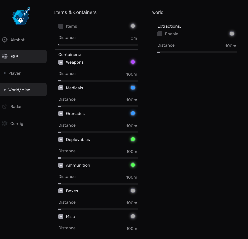Open the Radar dish icon section
Image resolution: width=248 pixels, height=239 pixels.
tap(5, 107)
